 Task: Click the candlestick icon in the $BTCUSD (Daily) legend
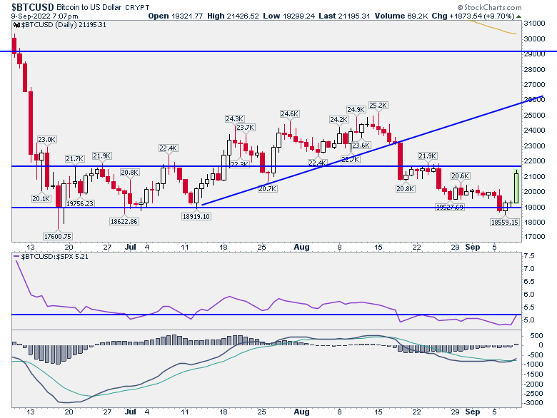[16, 25]
